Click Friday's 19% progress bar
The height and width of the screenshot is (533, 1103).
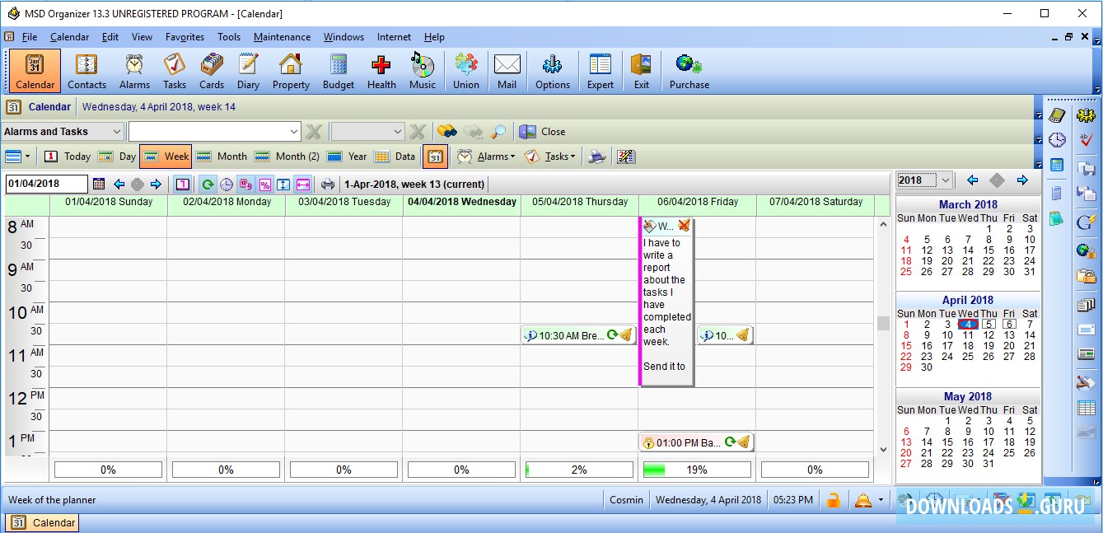click(x=697, y=470)
